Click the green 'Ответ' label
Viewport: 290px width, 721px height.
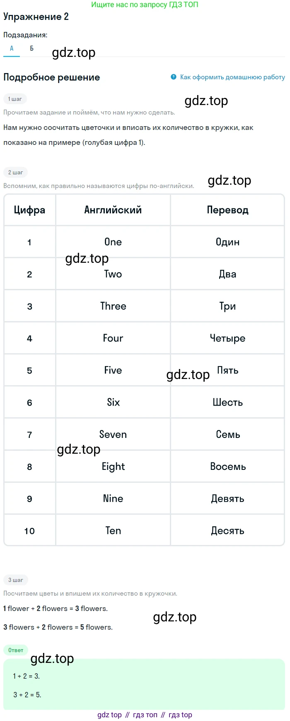(16, 650)
